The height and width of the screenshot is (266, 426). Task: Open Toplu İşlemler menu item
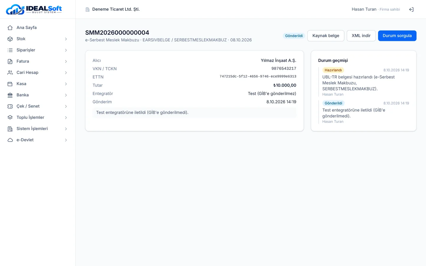click(38, 117)
